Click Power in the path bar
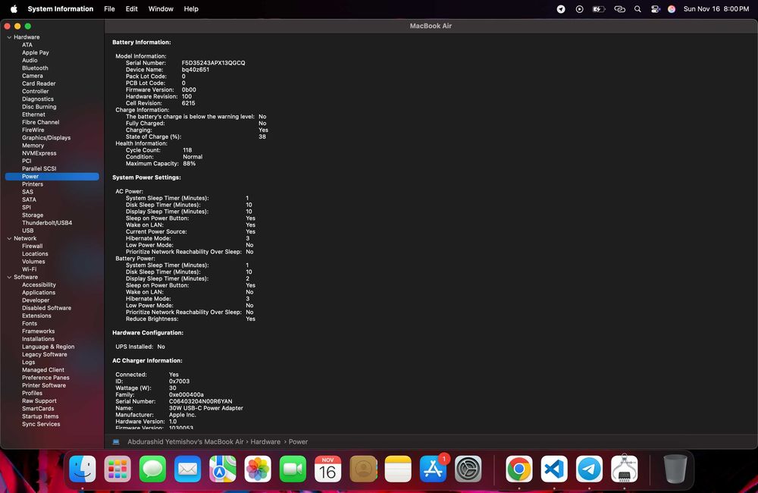 [x=298, y=441]
